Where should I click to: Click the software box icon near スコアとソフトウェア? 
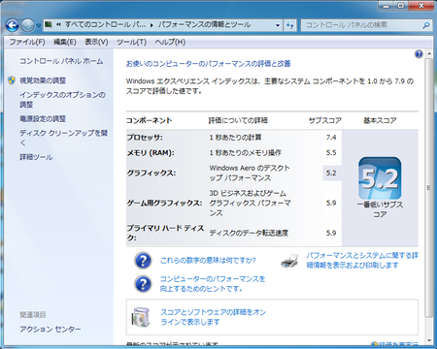pyautogui.click(x=141, y=317)
